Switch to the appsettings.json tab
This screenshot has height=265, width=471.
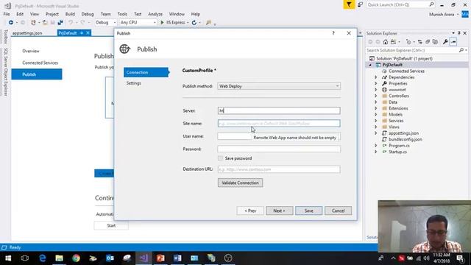(27, 33)
